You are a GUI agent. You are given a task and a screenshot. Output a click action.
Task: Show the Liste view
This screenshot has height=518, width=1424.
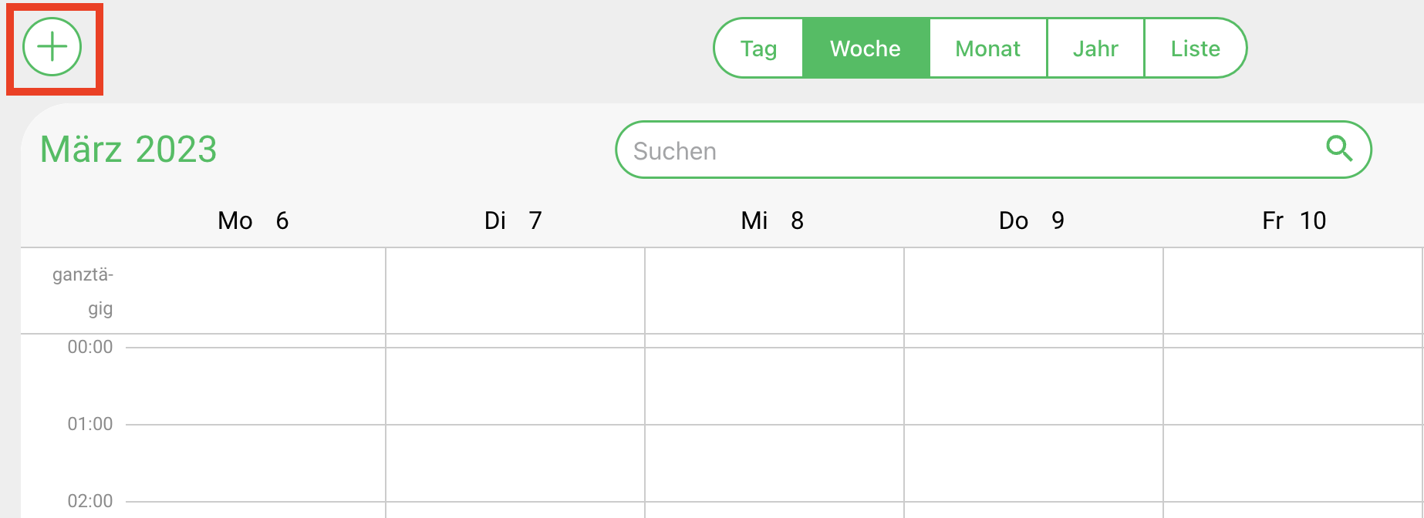click(x=1195, y=49)
